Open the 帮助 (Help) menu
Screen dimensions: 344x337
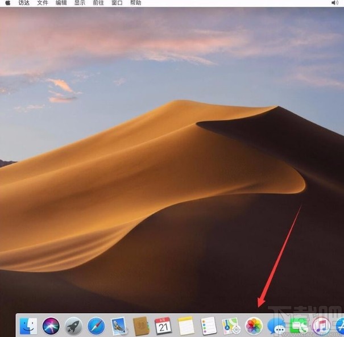click(x=135, y=3)
